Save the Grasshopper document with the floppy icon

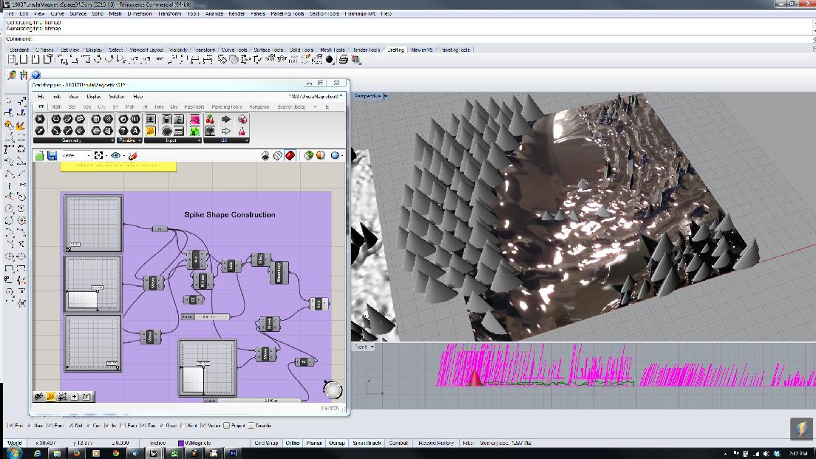click(x=52, y=156)
